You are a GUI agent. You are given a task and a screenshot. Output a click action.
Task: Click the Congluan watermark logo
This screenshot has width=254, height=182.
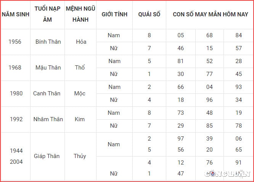227,174
